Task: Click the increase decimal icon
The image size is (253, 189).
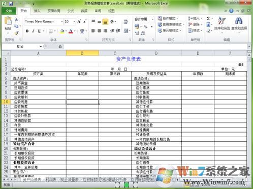Action: coord(137,33)
